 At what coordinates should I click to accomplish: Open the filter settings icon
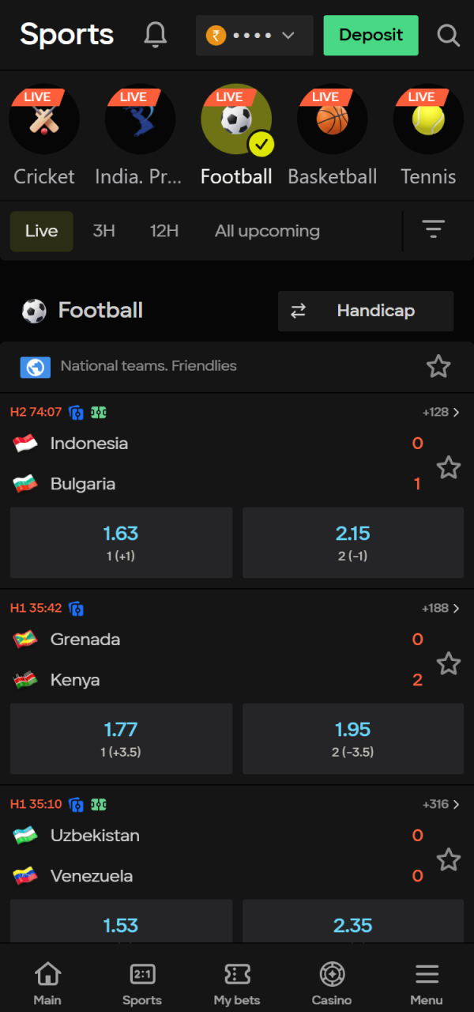click(x=433, y=230)
